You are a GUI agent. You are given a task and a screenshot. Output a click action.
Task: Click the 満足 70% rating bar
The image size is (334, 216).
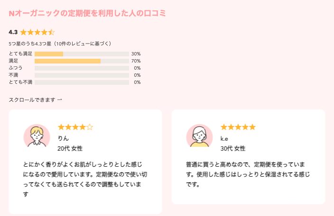click(82, 61)
